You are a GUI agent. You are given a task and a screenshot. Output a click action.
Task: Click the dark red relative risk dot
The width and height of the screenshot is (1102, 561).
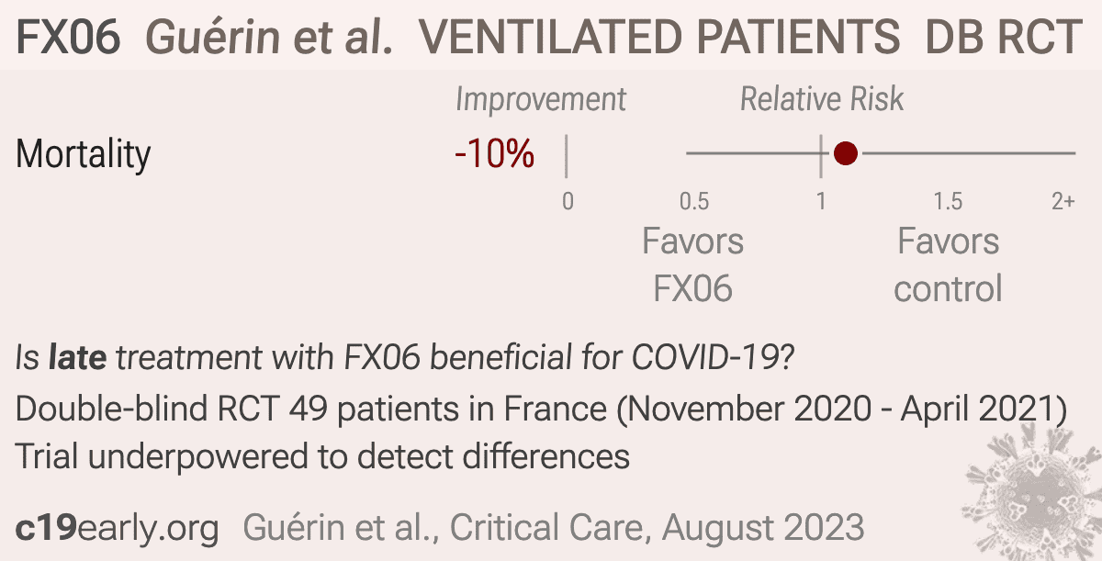pos(845,153)
